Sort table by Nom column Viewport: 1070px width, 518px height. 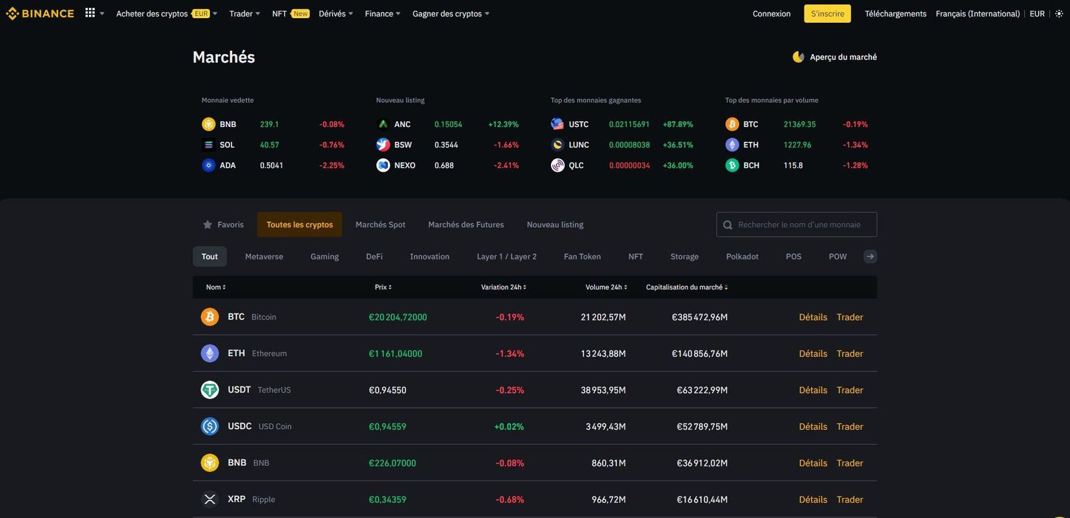click(x=216, y=287)
